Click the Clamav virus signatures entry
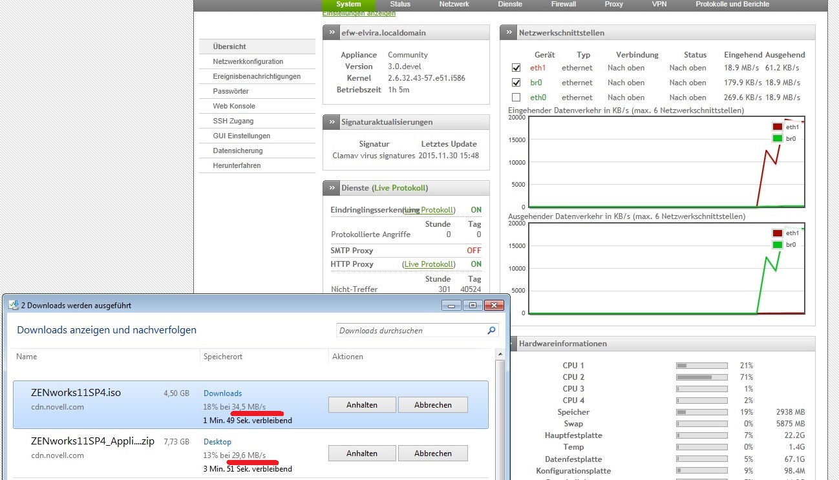 (374, 156)
